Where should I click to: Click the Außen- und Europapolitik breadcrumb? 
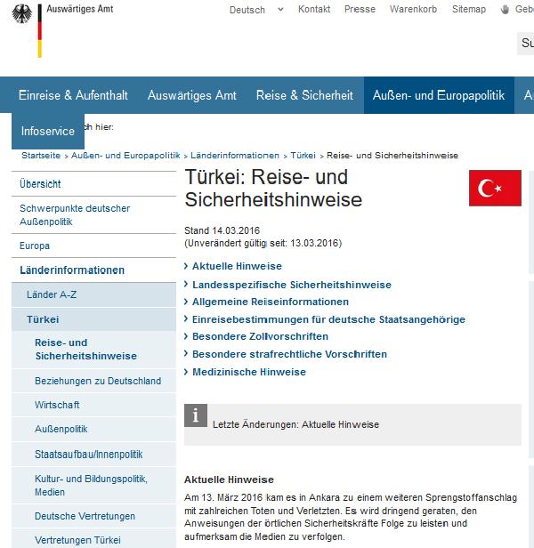[x=125, y=156]
